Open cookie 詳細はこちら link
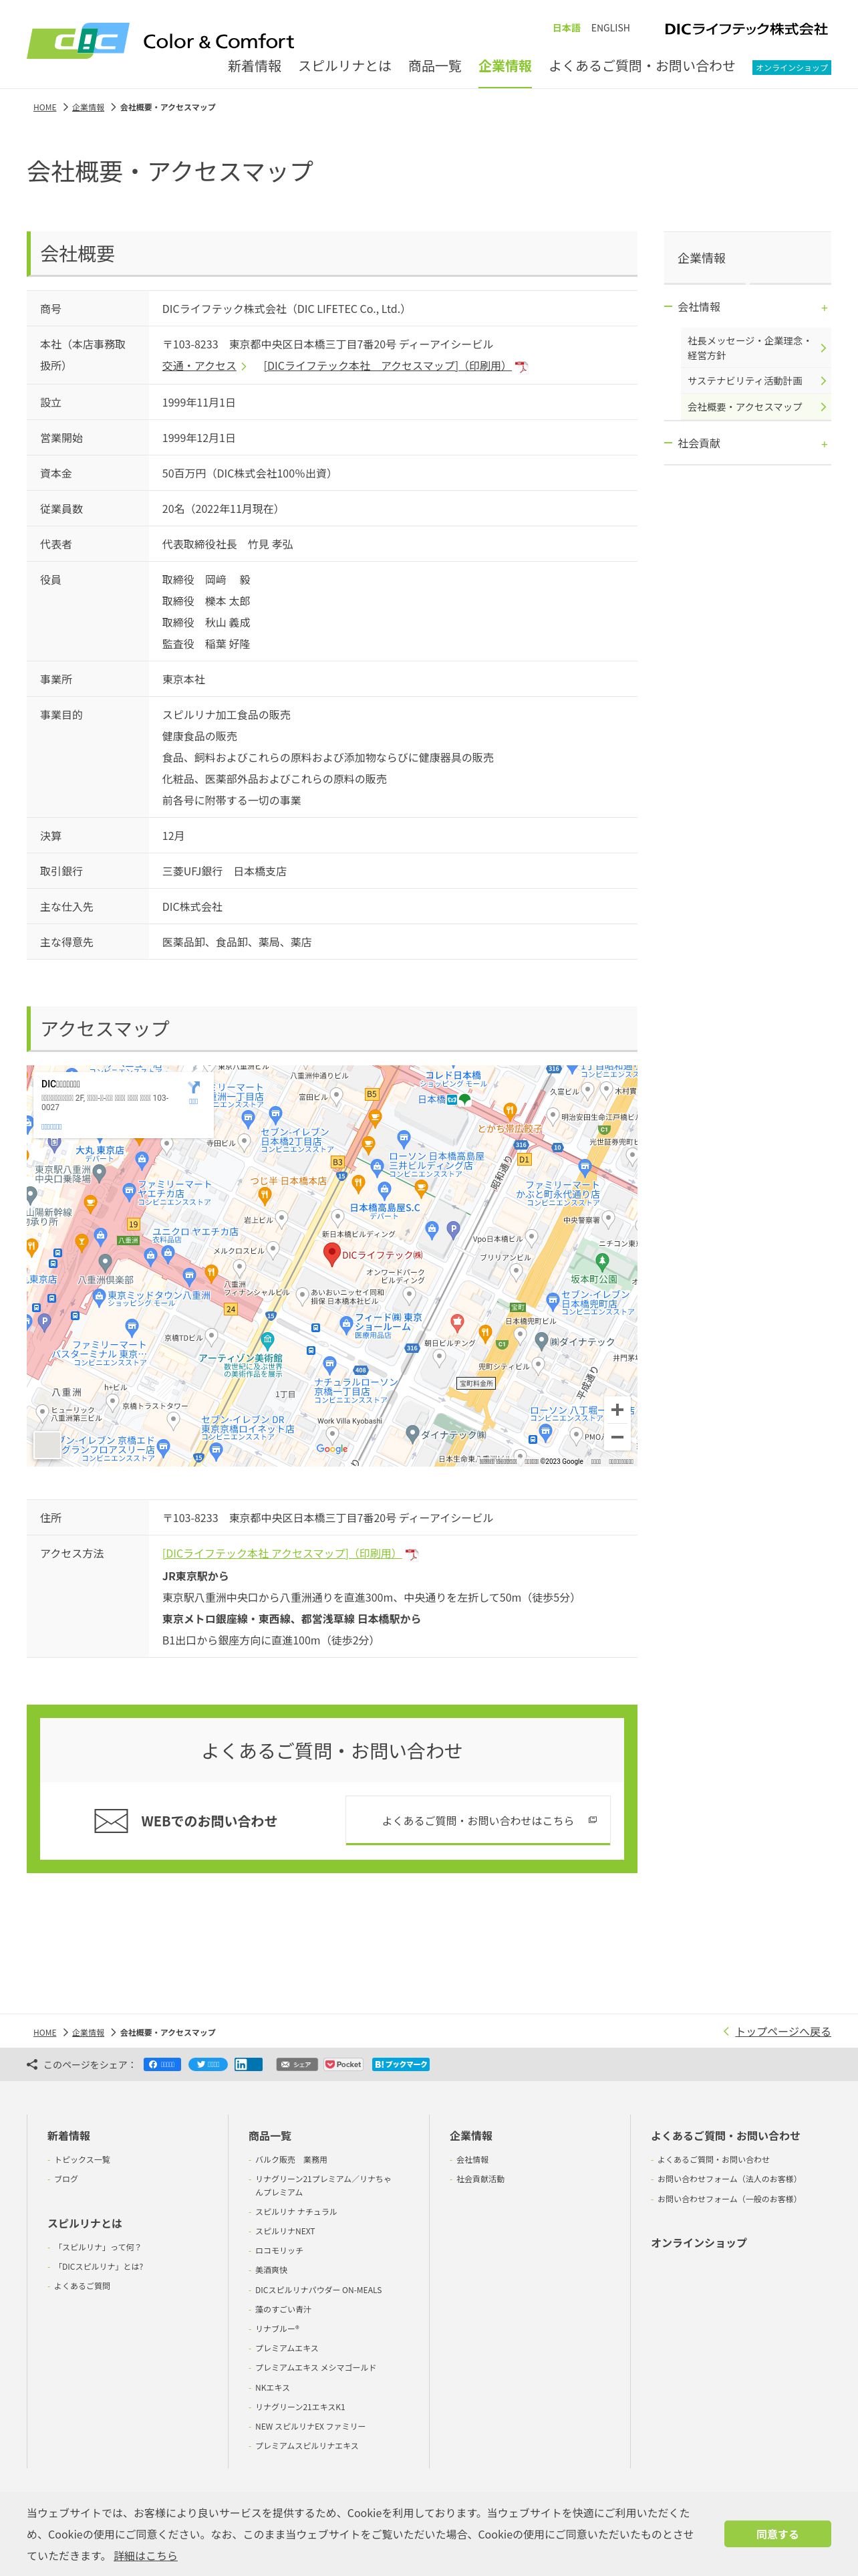Image resolution: width=858 pixels, height=2576 pixels. tap(145, 2555)
